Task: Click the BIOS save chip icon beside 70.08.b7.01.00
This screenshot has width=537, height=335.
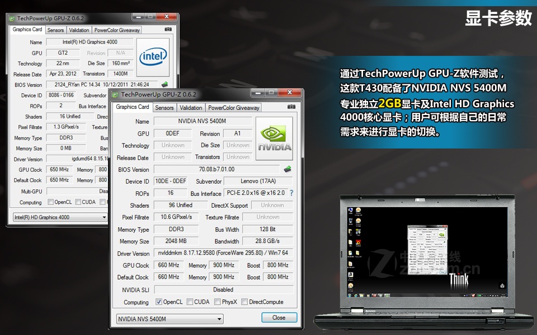Action: click(x=288, y=169)
